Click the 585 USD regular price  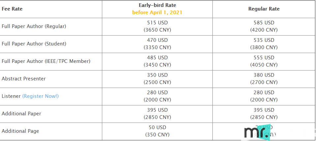(264, 23)
